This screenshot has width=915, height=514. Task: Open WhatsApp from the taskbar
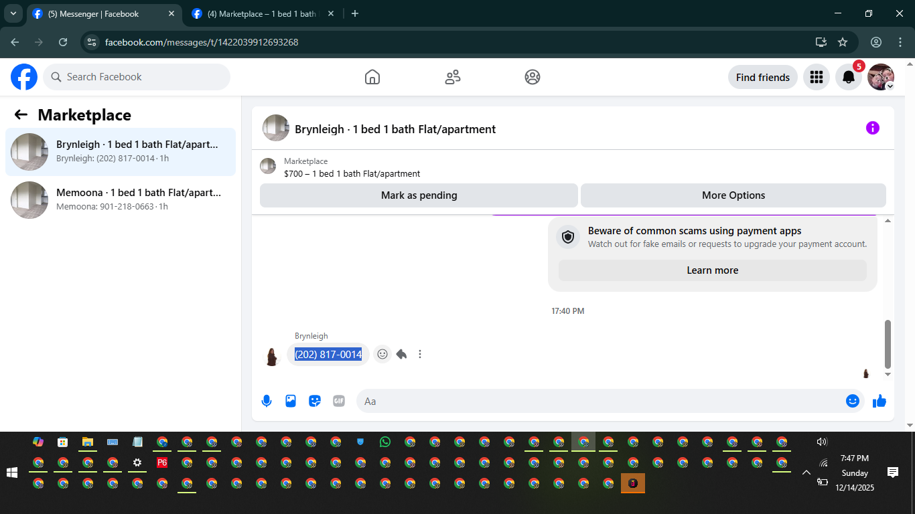tap(384, 442)
